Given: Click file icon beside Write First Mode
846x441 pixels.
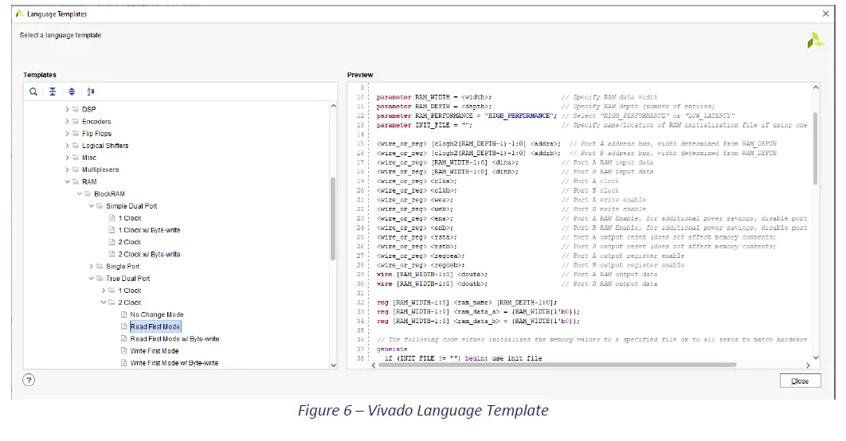Looking at the screenshot, I should coord(124,350).
